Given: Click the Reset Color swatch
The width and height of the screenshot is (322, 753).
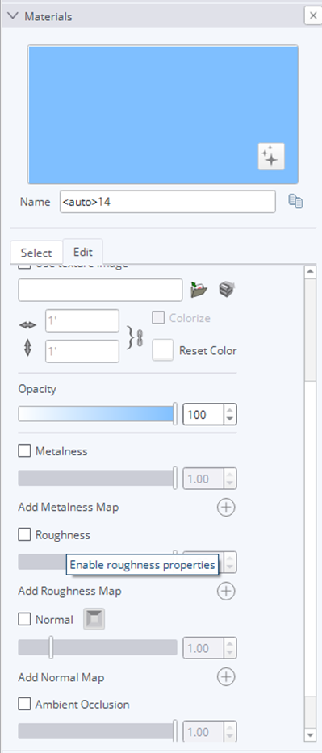Looking at the screenshot, I should click(x=163, y=350).
